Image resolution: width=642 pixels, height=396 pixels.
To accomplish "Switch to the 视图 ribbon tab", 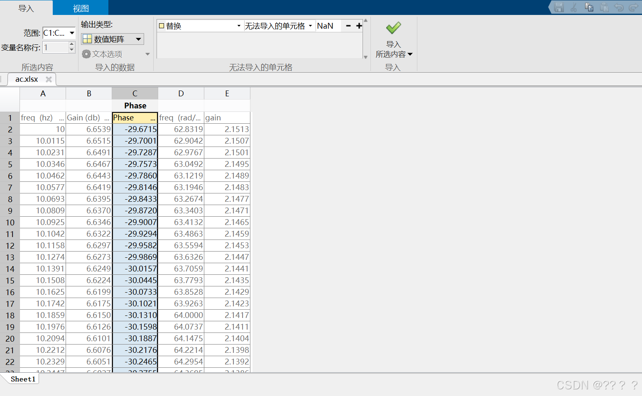I will pyautogui.click(x=80, y=7).
